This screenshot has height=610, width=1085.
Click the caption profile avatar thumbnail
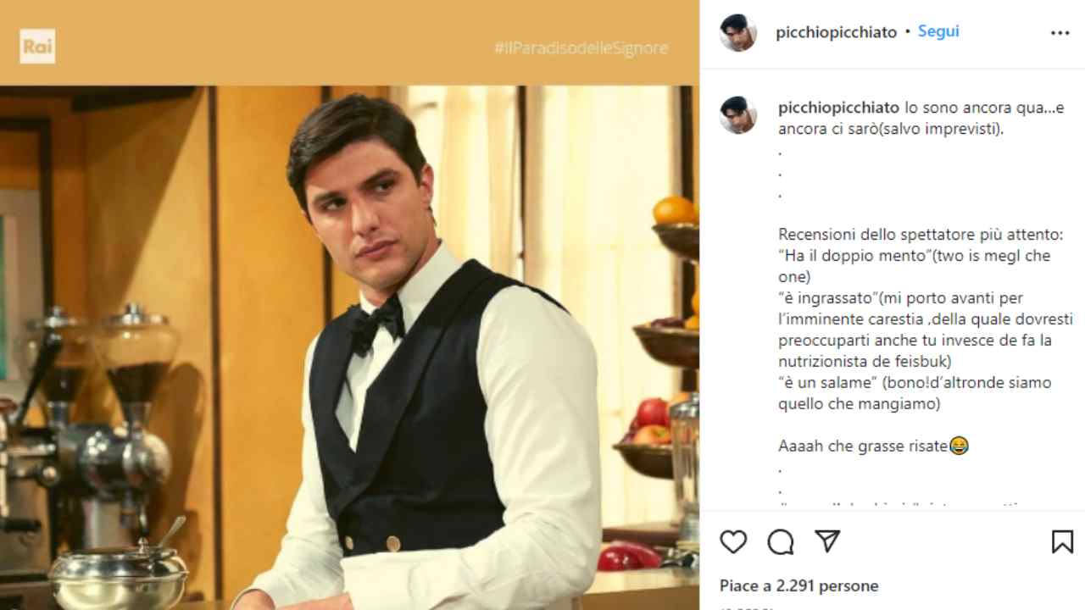pos(737,114)
